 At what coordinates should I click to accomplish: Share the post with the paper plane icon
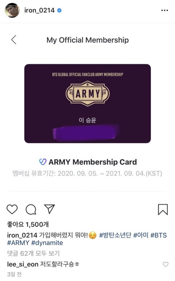(x=49, y=209)
